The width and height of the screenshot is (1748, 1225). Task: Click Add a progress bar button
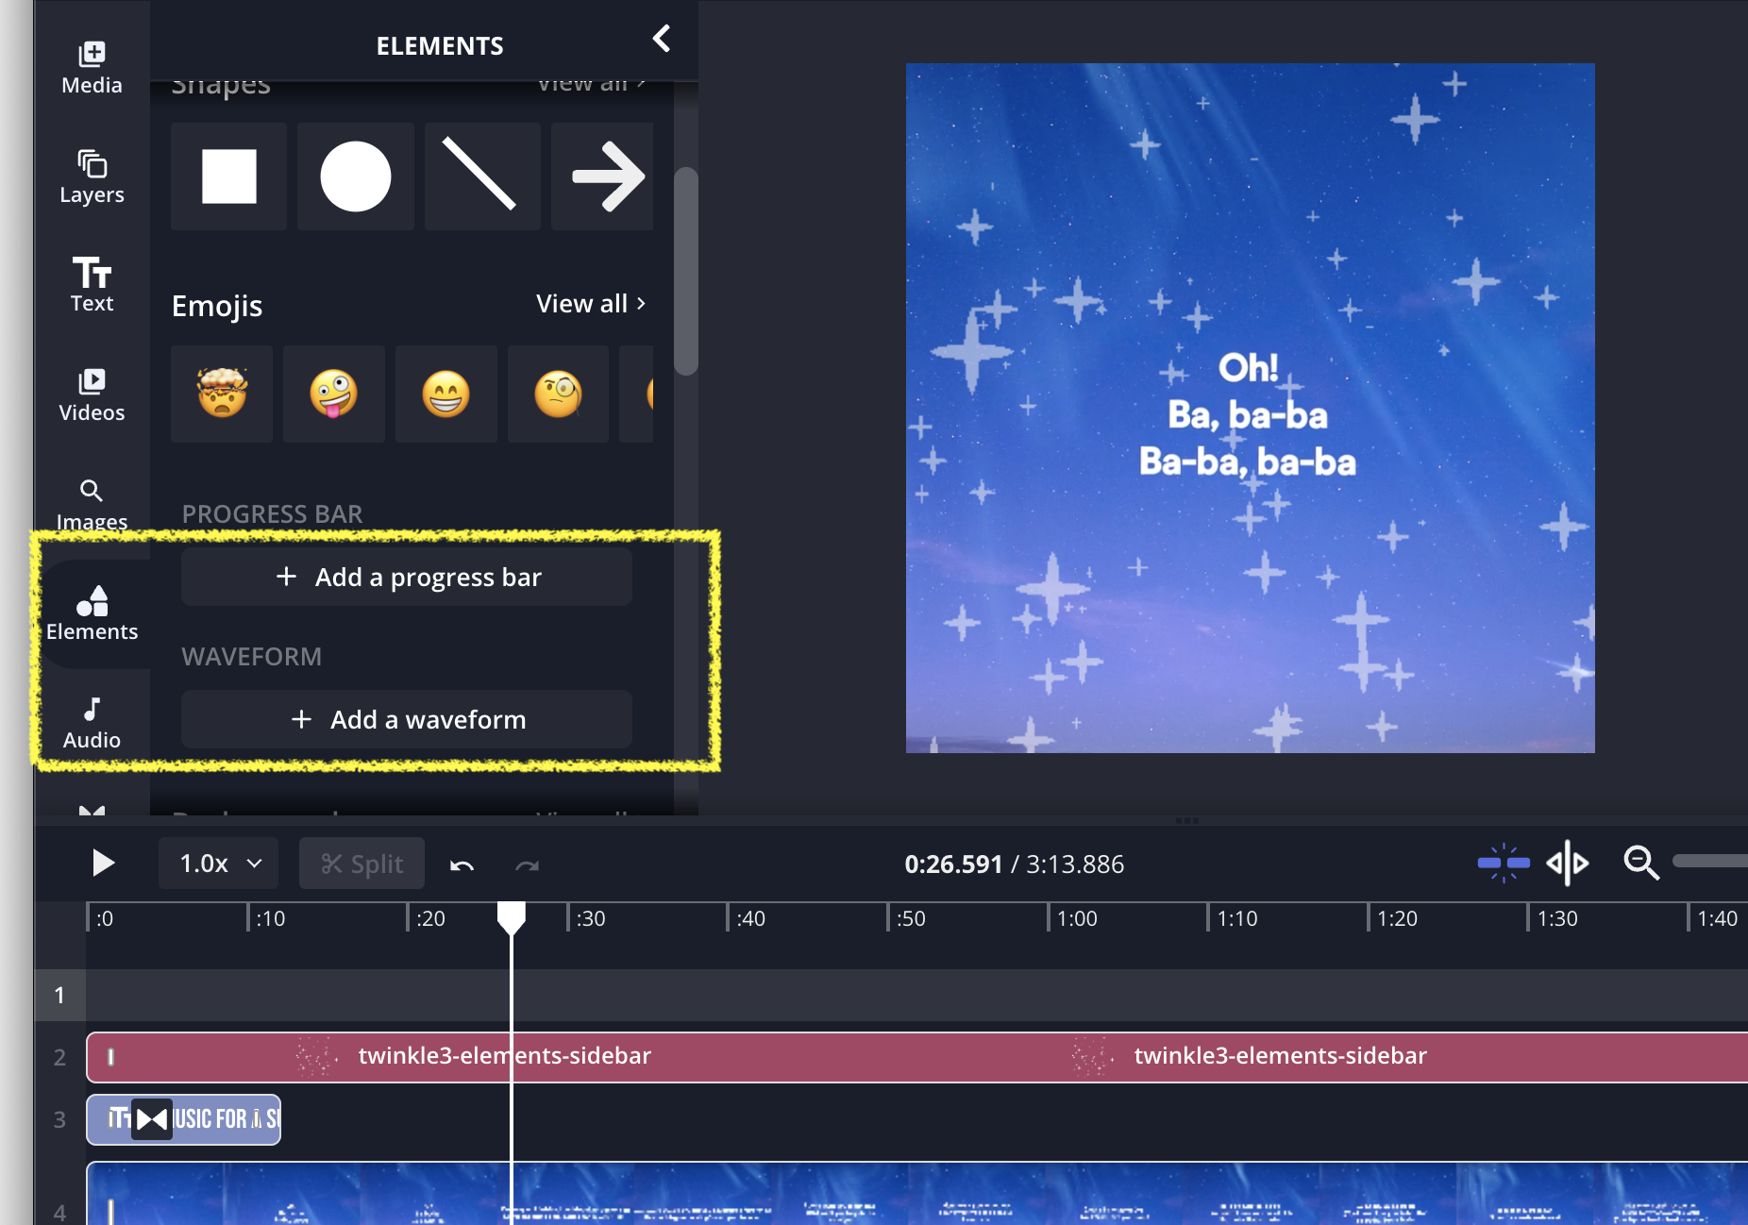pyautogui.click(x=407, y=577)
